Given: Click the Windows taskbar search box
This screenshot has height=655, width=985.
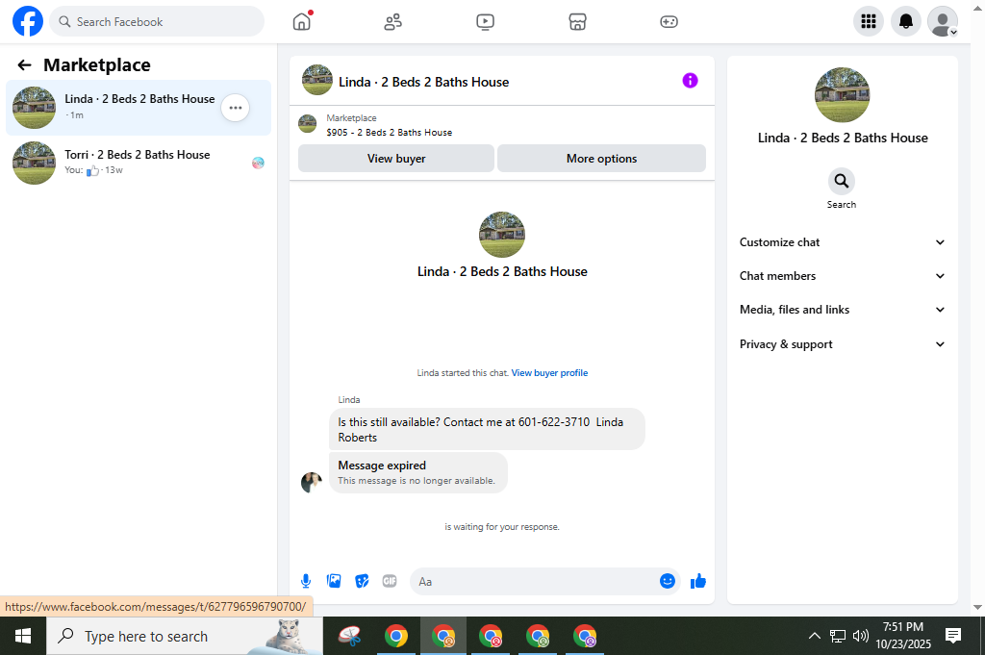Looking at the screenshot, I should pos(185,636).
